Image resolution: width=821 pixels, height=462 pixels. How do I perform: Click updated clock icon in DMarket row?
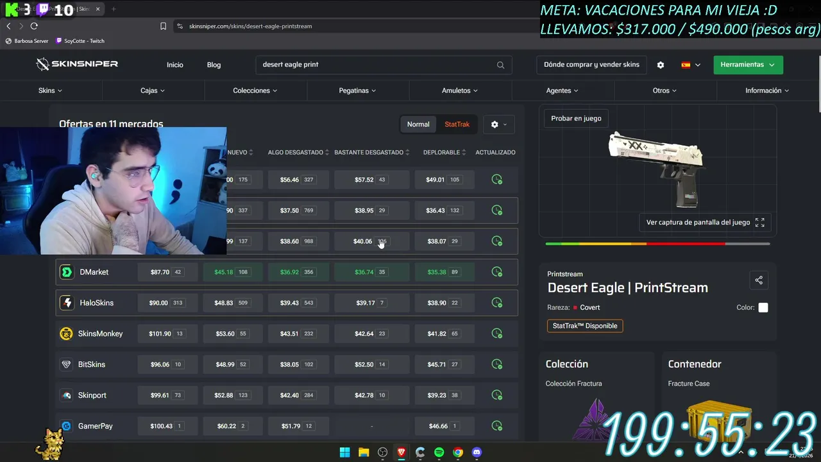496,272
